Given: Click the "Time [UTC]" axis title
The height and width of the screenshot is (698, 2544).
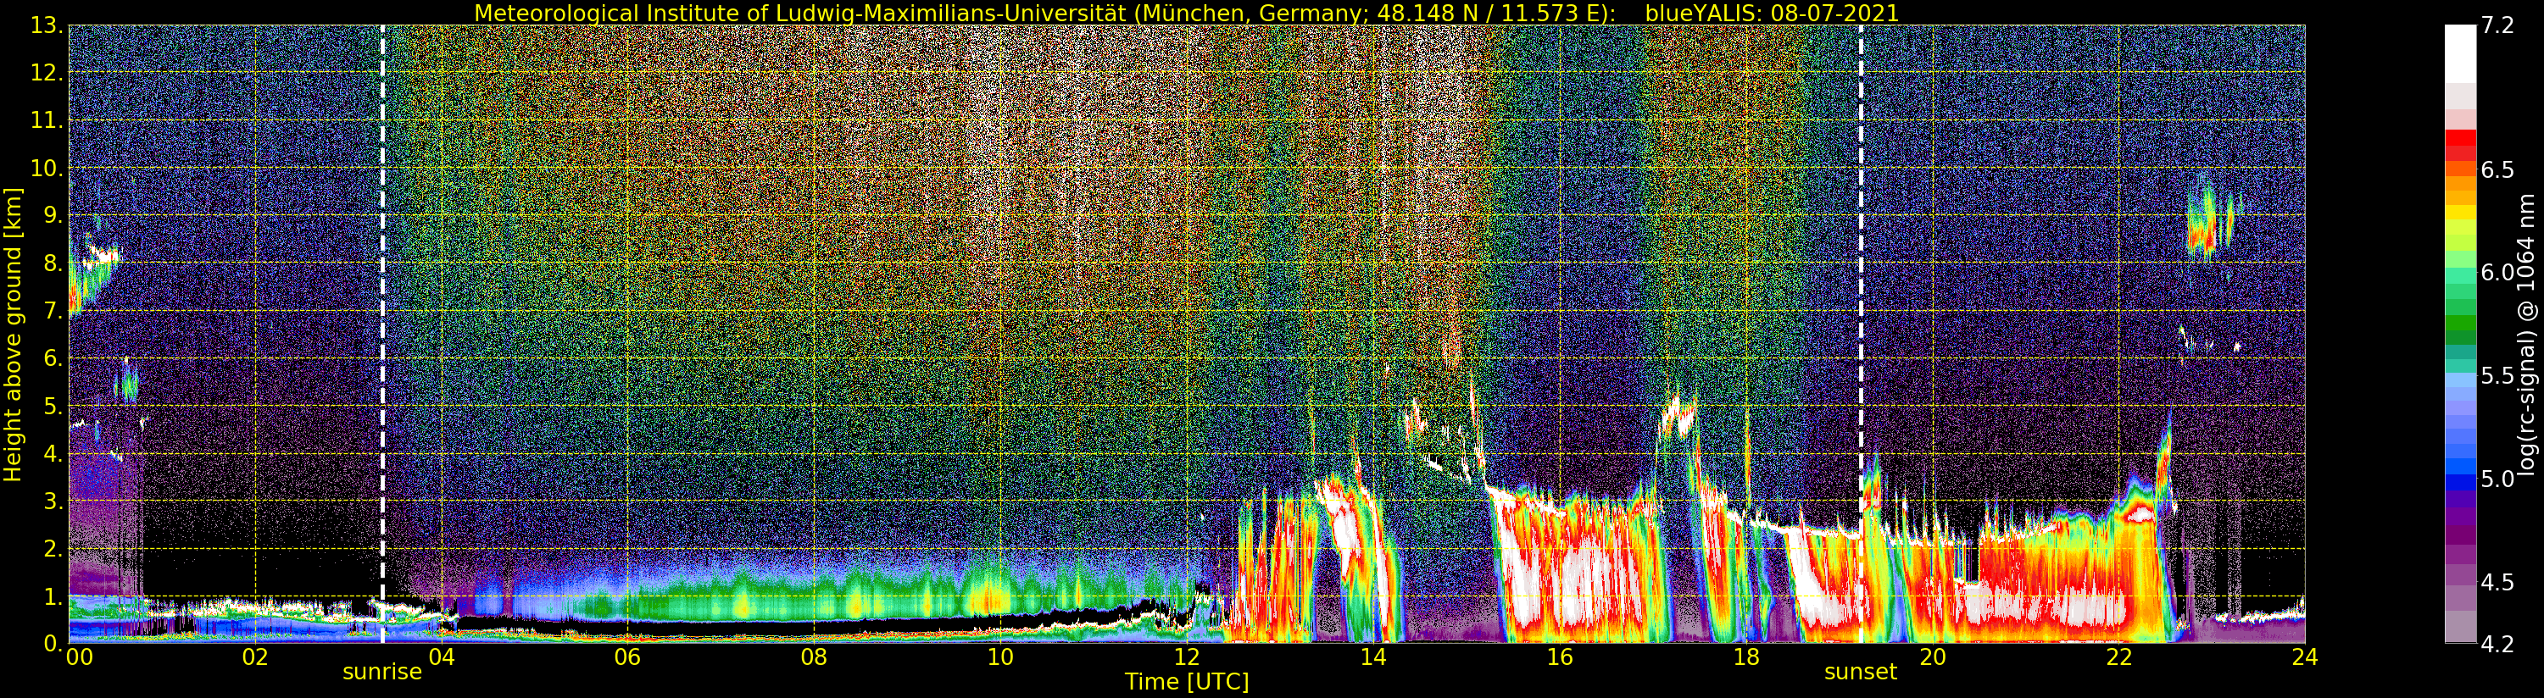Looking at the screenshot, I should (x=1186, y=682).
